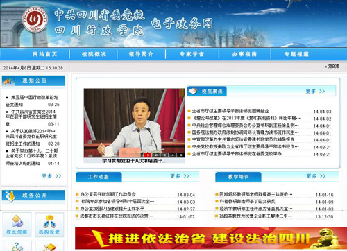Screen dimensions: 347x251
Task: Open the 机构设置 organization icon
Action: 49,225
